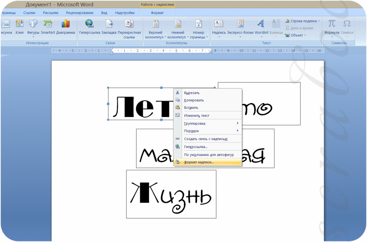This screenshot has width=367, height=242.
Task: Insert a Перекрестная ссылка
Action: coord(129,29)
